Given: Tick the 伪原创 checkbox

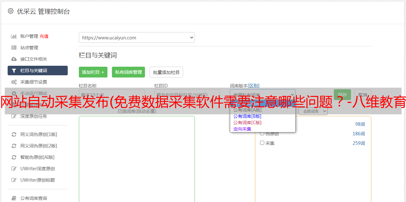Looking at the screenshot, I should tap(262, 133).
